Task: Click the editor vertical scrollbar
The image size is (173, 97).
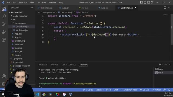Action: click(172, 29)
